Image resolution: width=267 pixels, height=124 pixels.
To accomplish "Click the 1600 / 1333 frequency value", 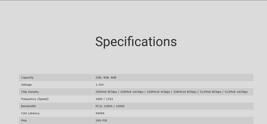I will point(104,99).
